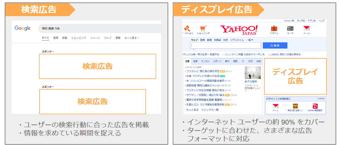This screenshot has width=340, height=145.
Task: Open the 主要 news tab
Action: coord(187,61)
